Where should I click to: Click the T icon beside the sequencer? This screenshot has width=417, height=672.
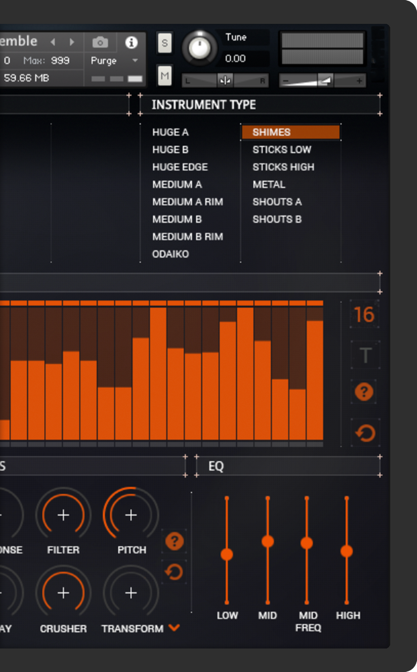(x=365, y=355)
